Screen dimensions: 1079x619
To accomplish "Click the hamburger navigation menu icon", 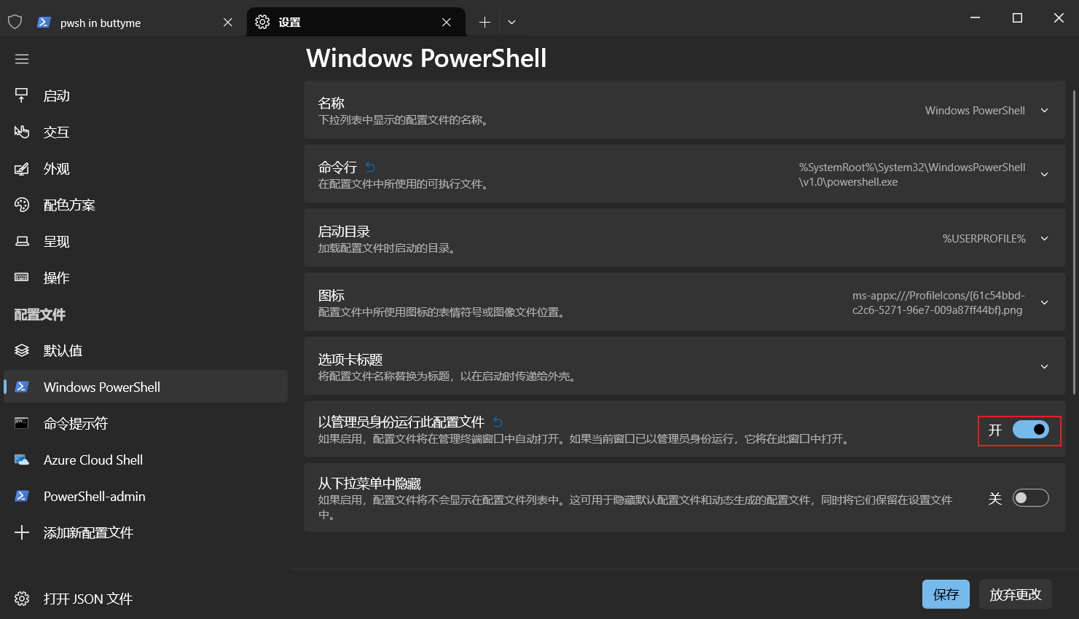I will pyautogui.click(x=22, y=59).
